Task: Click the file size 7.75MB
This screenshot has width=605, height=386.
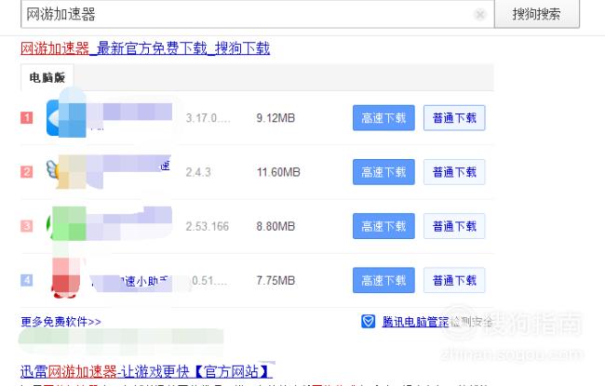Action: click(276, 280)
